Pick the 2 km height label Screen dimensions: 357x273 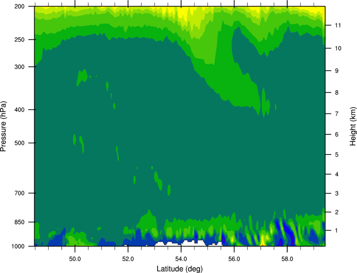click(x=337, y=212)
